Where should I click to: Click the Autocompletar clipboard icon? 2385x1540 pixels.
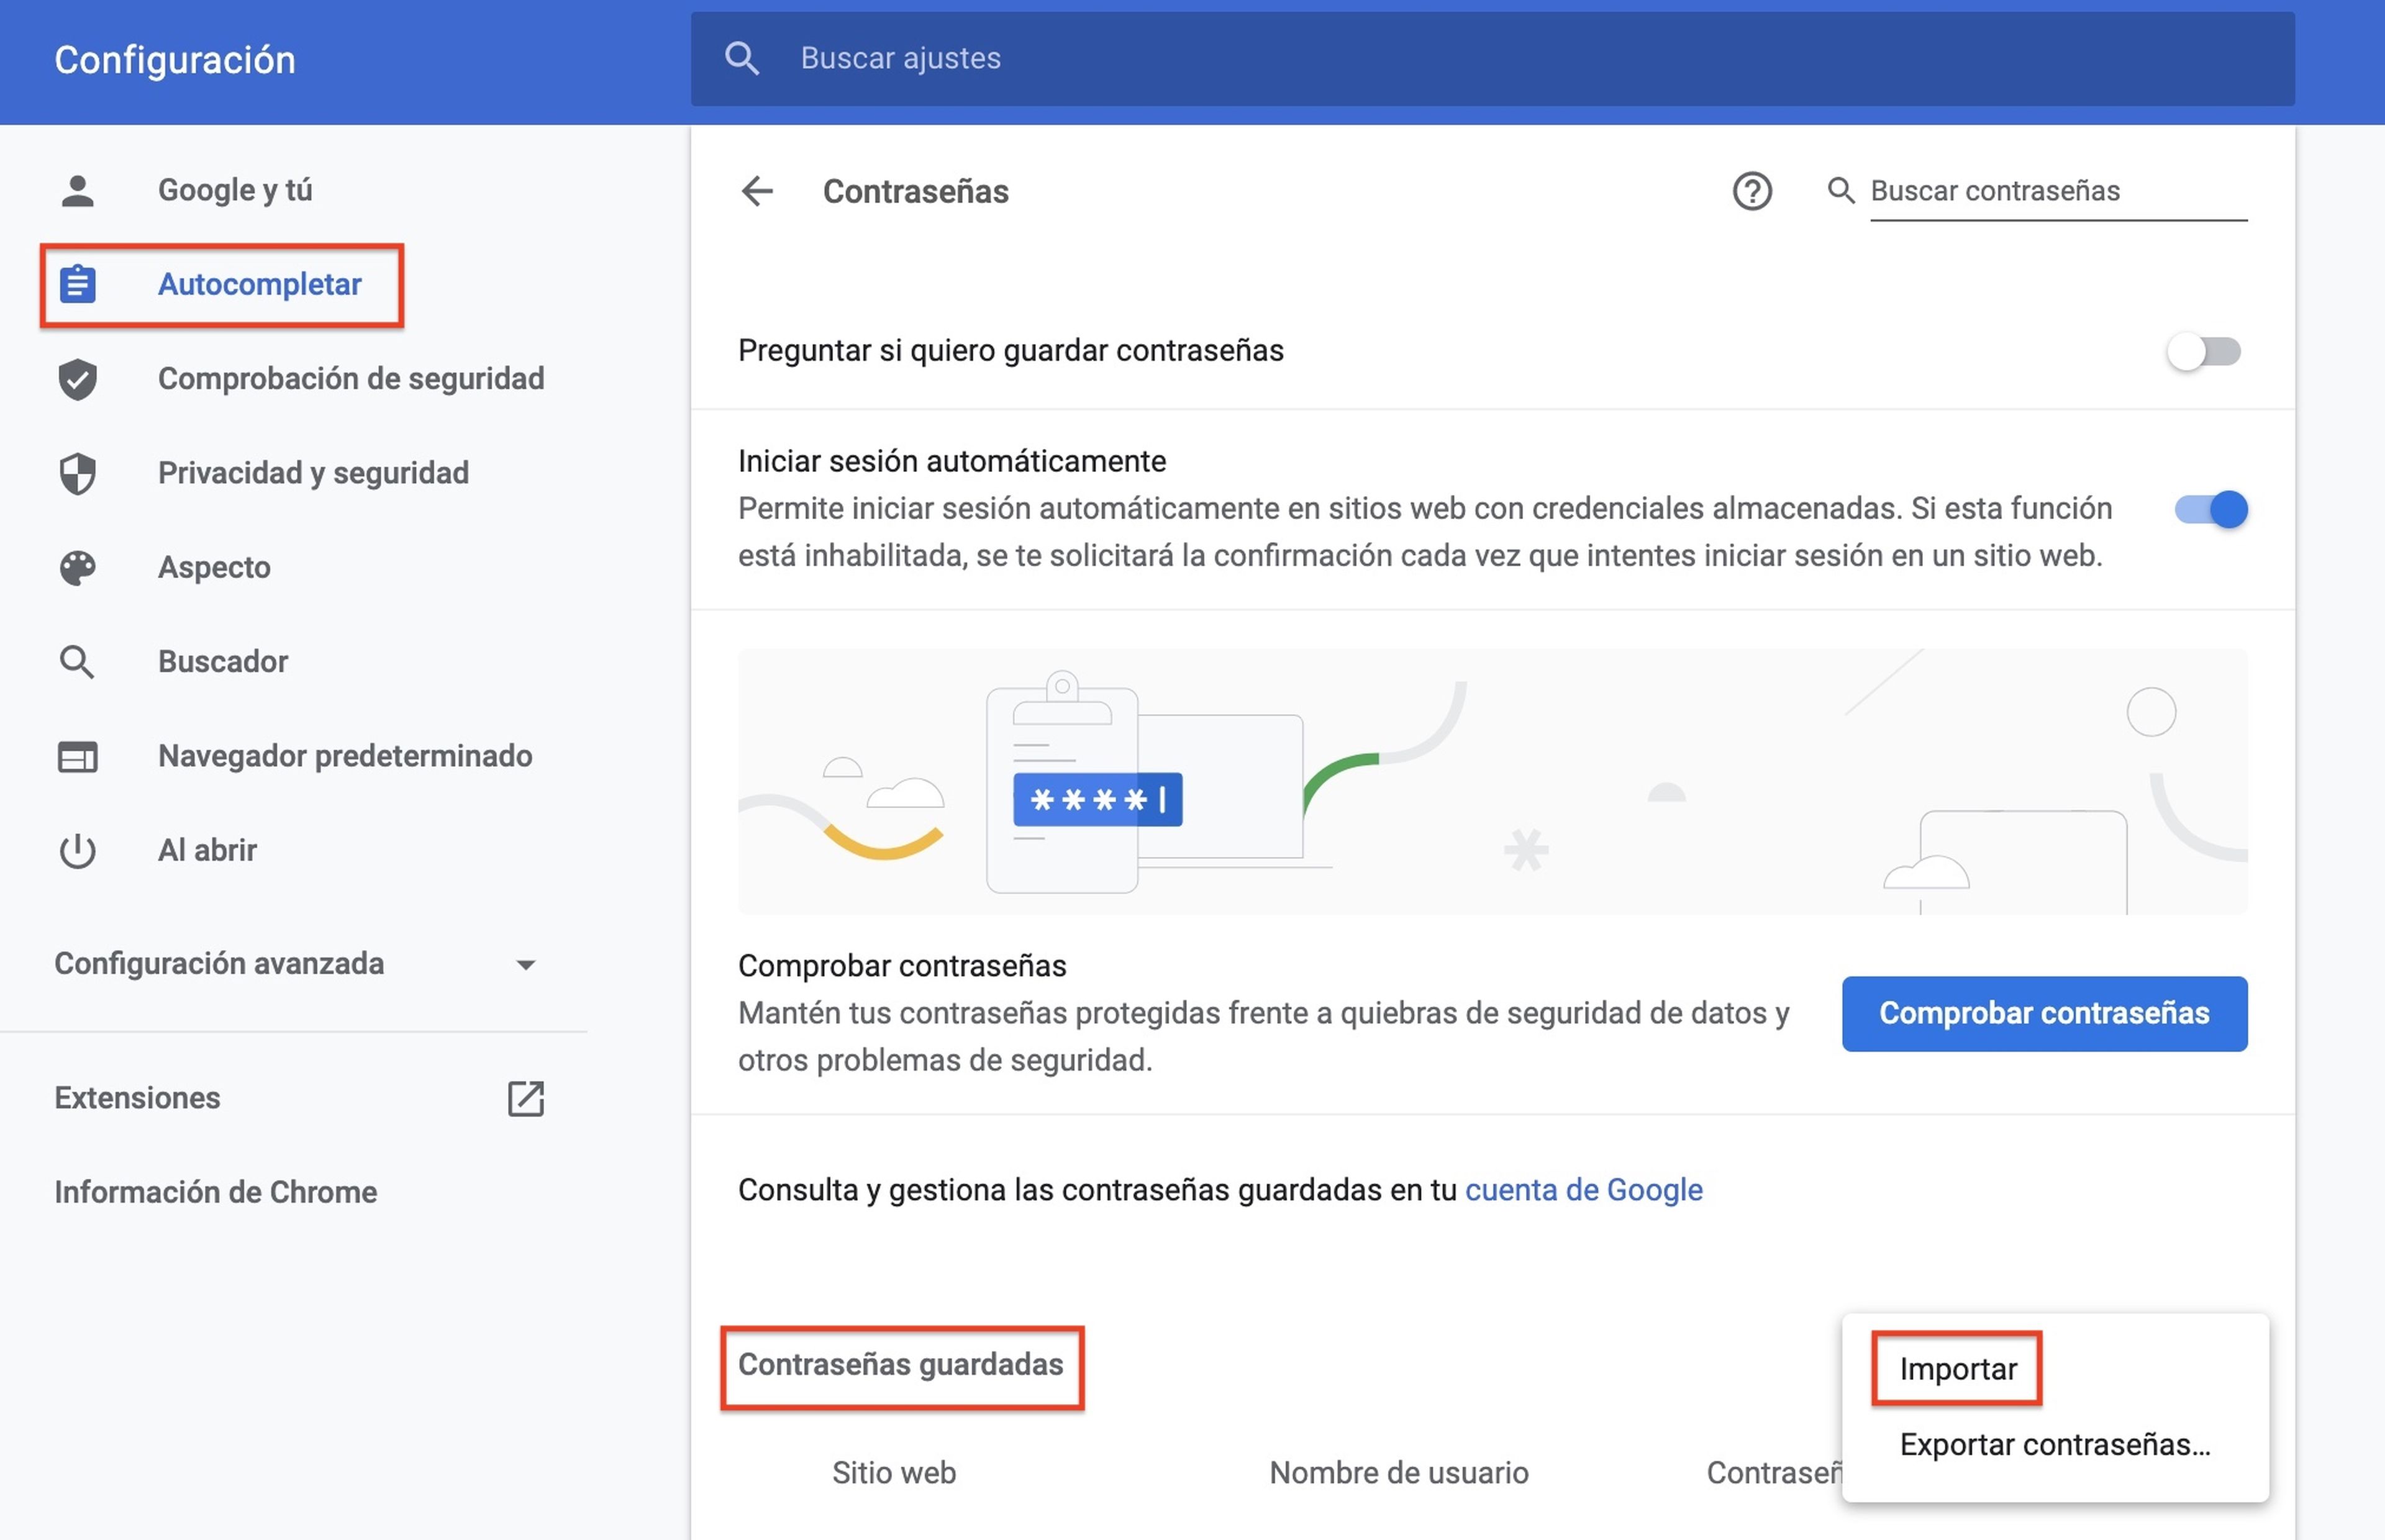pyautogui.click(x=77, y=284)
